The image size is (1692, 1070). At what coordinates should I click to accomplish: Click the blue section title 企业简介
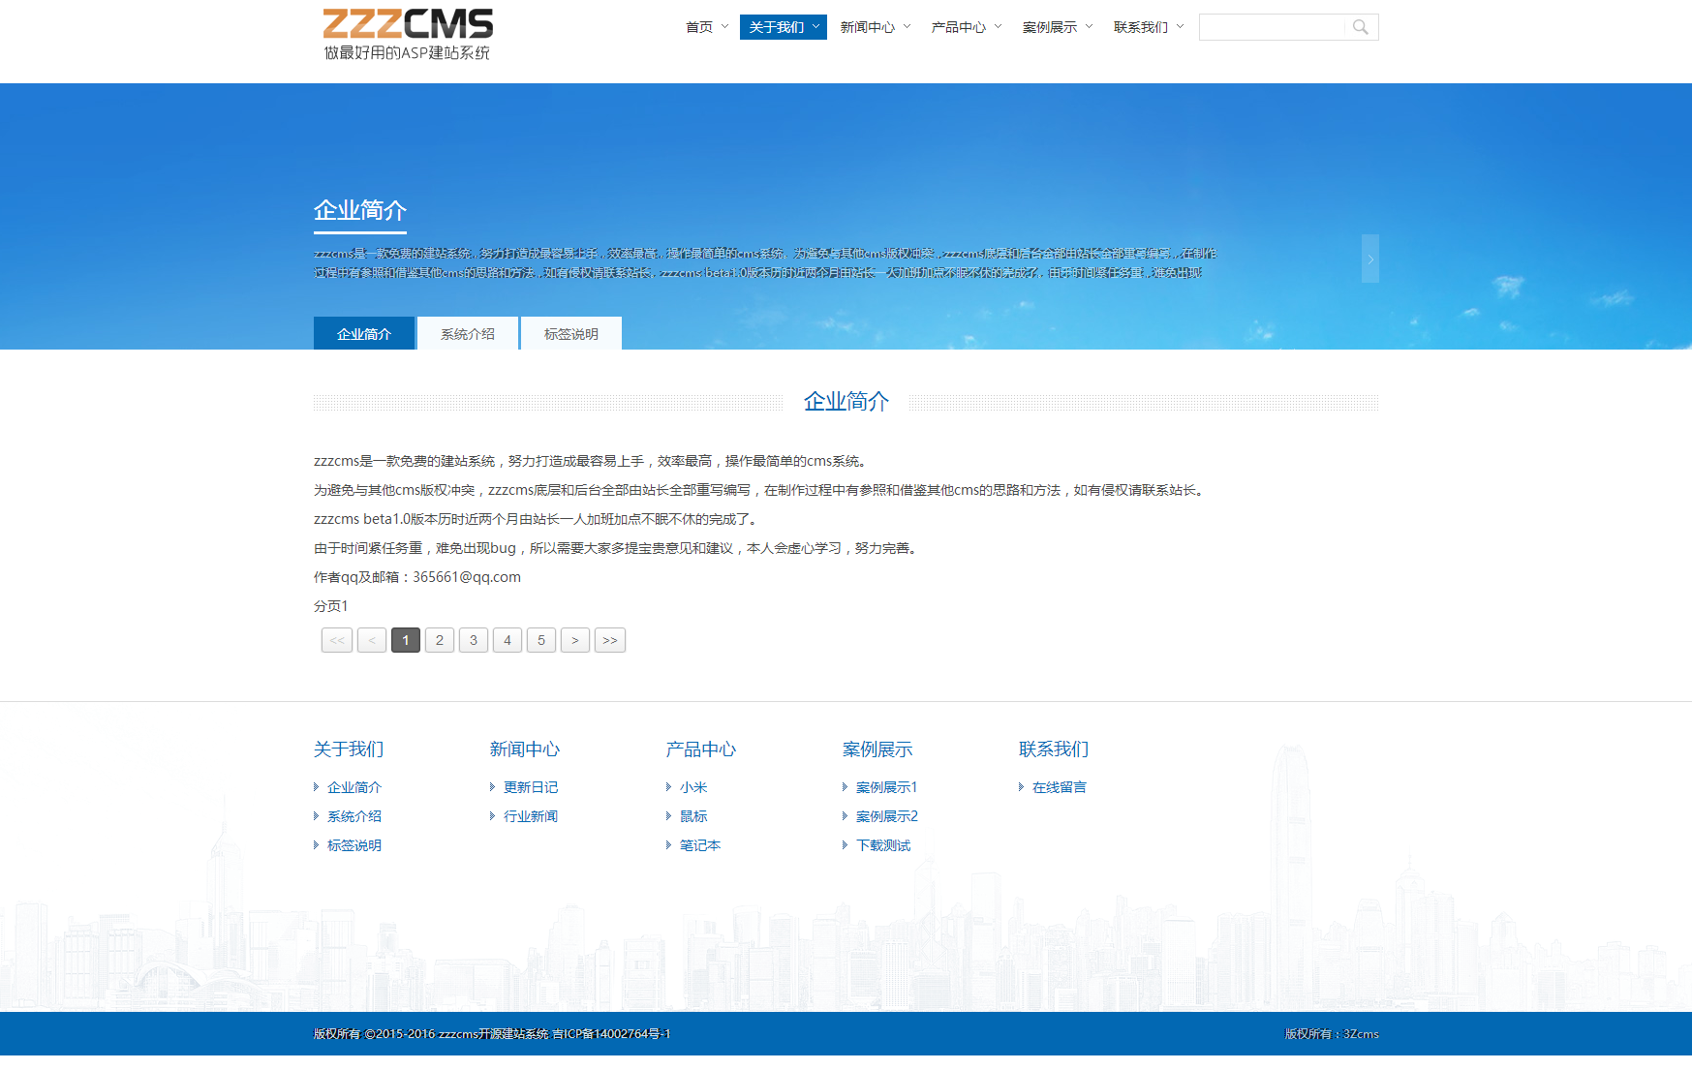846,402
